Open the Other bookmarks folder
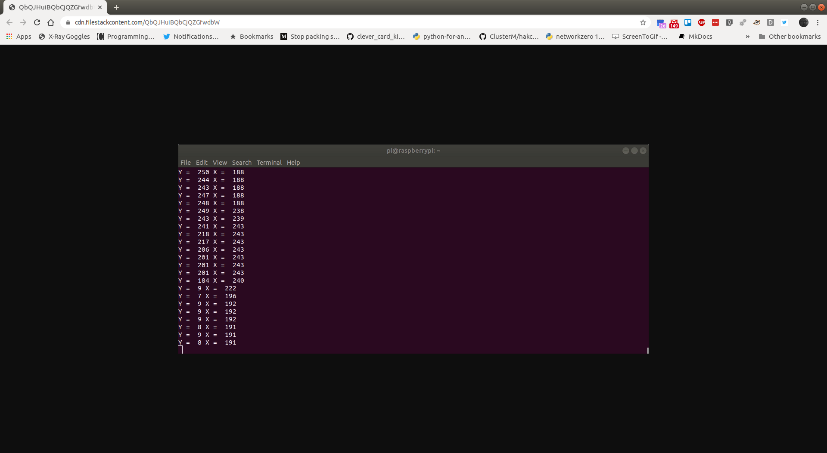827x453 pixels. [x=790, y=37]
